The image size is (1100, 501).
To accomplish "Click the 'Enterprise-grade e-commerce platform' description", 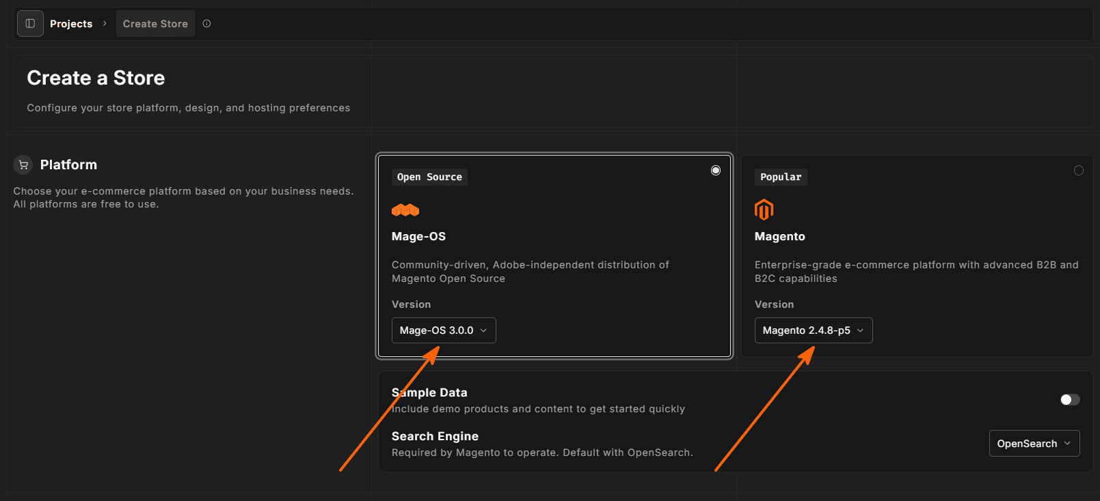I will point(916,272).
